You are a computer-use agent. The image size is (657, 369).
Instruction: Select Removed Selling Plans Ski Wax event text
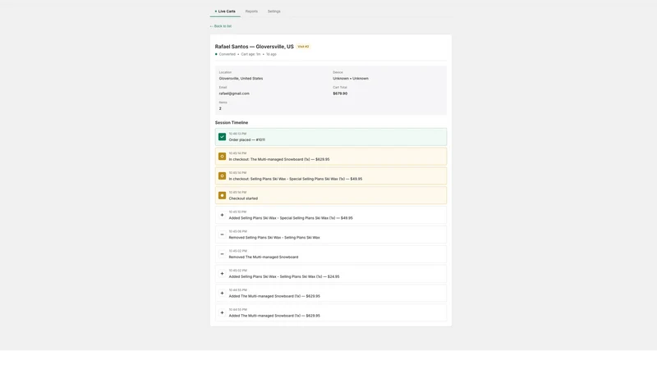pos(274,238)
